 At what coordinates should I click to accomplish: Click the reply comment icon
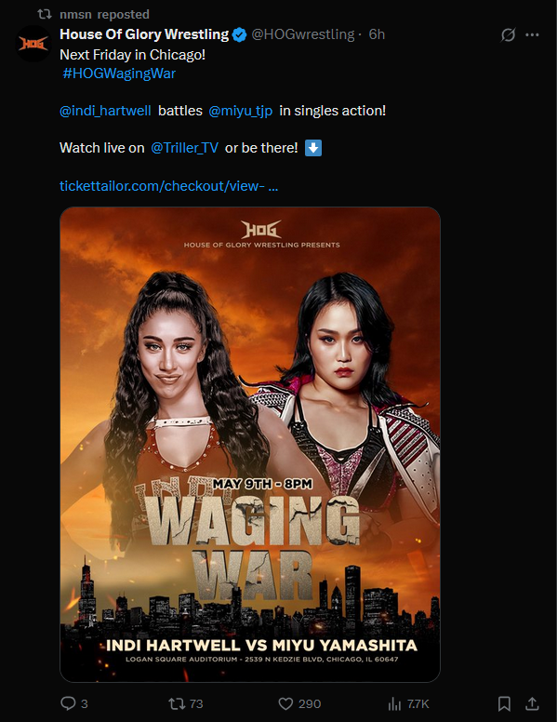click(68, 703)
